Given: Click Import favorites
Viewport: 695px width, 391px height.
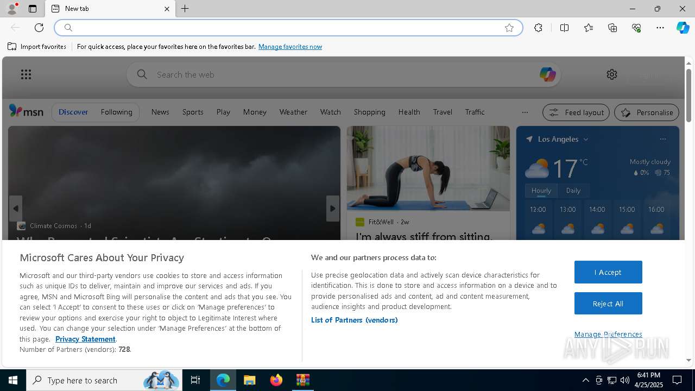Looking at the screenshot, I should (x=37, y=47).
